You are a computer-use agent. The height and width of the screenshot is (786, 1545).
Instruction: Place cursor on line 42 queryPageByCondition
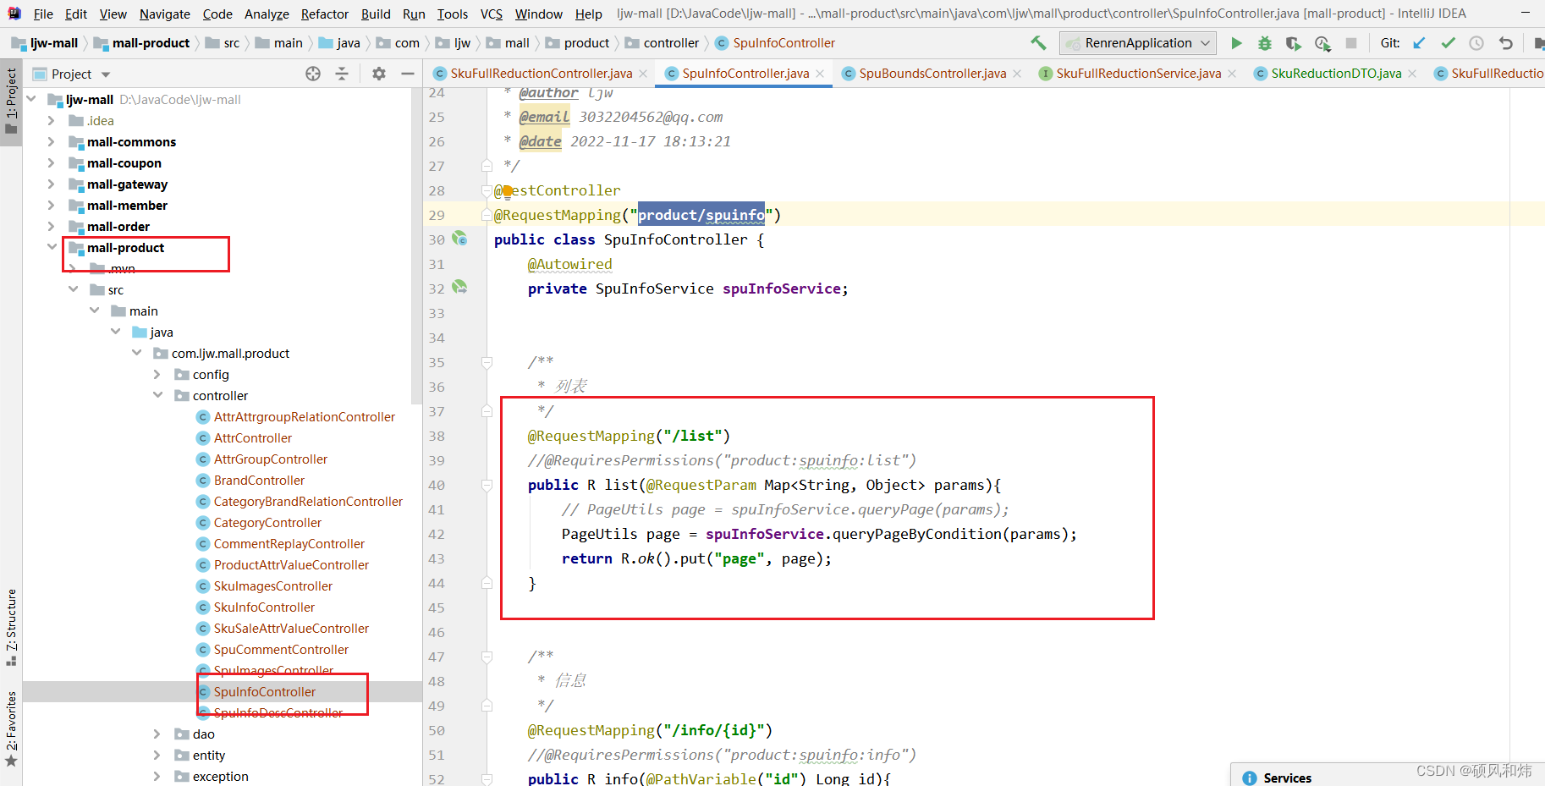(917, 534)
